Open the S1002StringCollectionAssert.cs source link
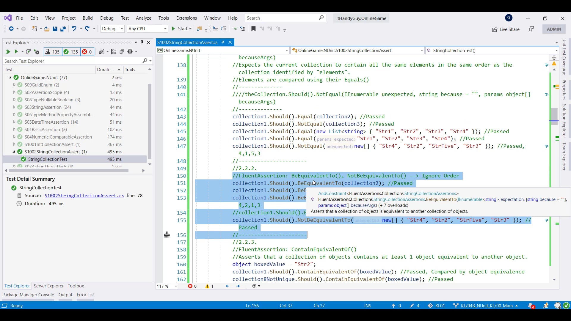This screenshot has width=571, height=321. [x=84, y=196]
